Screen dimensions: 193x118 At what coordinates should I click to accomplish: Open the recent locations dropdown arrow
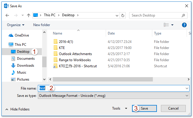pos(23,15)
